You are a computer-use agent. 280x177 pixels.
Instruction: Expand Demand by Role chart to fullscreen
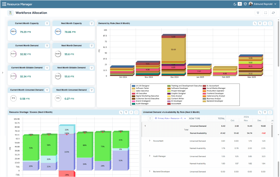(x=270, y=23)
